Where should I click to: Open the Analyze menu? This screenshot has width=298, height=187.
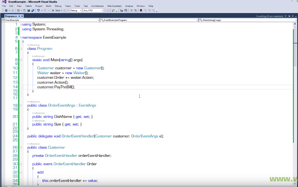pos(129,6)
